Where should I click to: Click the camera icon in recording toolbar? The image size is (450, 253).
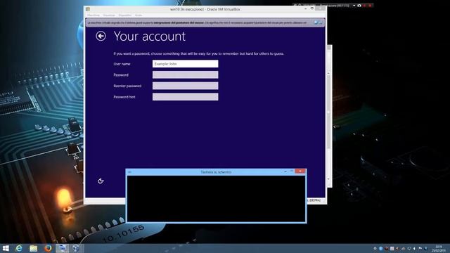[359, 6]
